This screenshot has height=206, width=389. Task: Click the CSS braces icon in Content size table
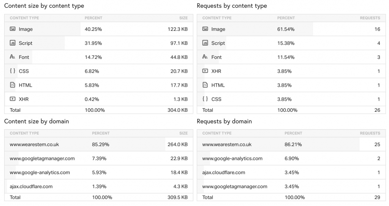click(13, 71)
